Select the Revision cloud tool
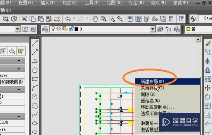Viewport: 212px width, 135px height. tap(35, 106)
